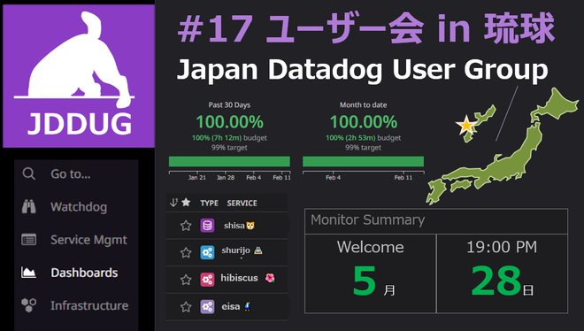
Task: Click the JDDUG dog logo
Action: click(79, 76)
